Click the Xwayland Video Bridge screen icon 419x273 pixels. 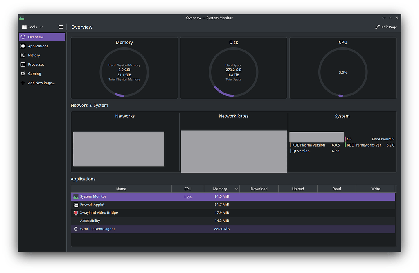pyautogui.click(x=76, y=212)
